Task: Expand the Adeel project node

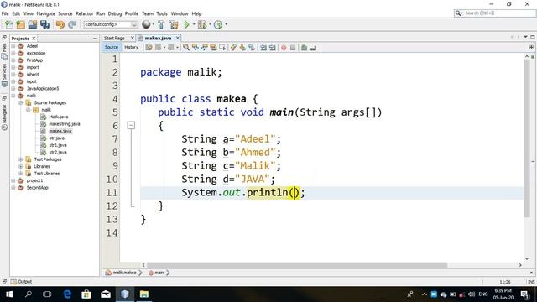Action: 13,46
